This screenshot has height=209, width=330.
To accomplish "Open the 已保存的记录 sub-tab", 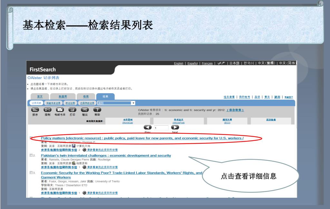I will click(87, 103).
